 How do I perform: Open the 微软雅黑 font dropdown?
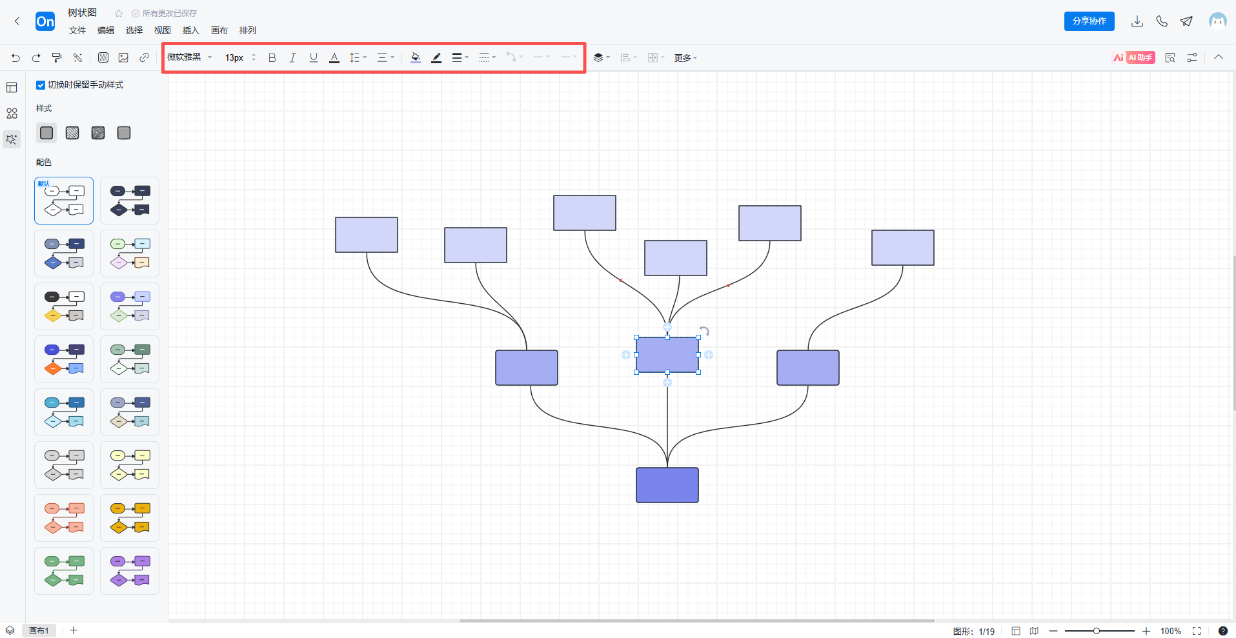coord(190,57)
